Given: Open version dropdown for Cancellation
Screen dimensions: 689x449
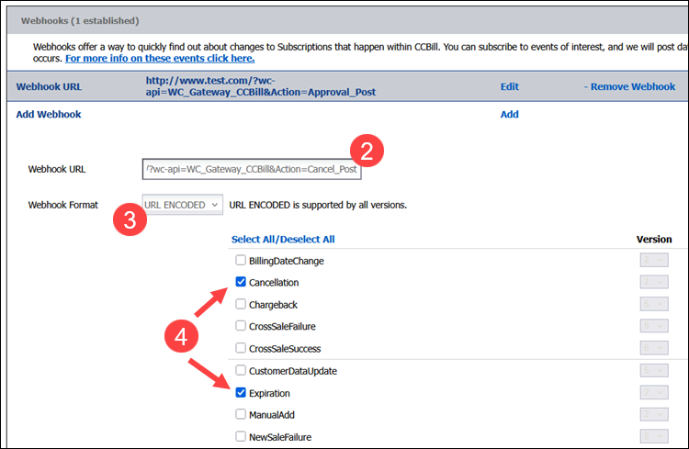Looking at the screenshot, I should tap(654, 282).
